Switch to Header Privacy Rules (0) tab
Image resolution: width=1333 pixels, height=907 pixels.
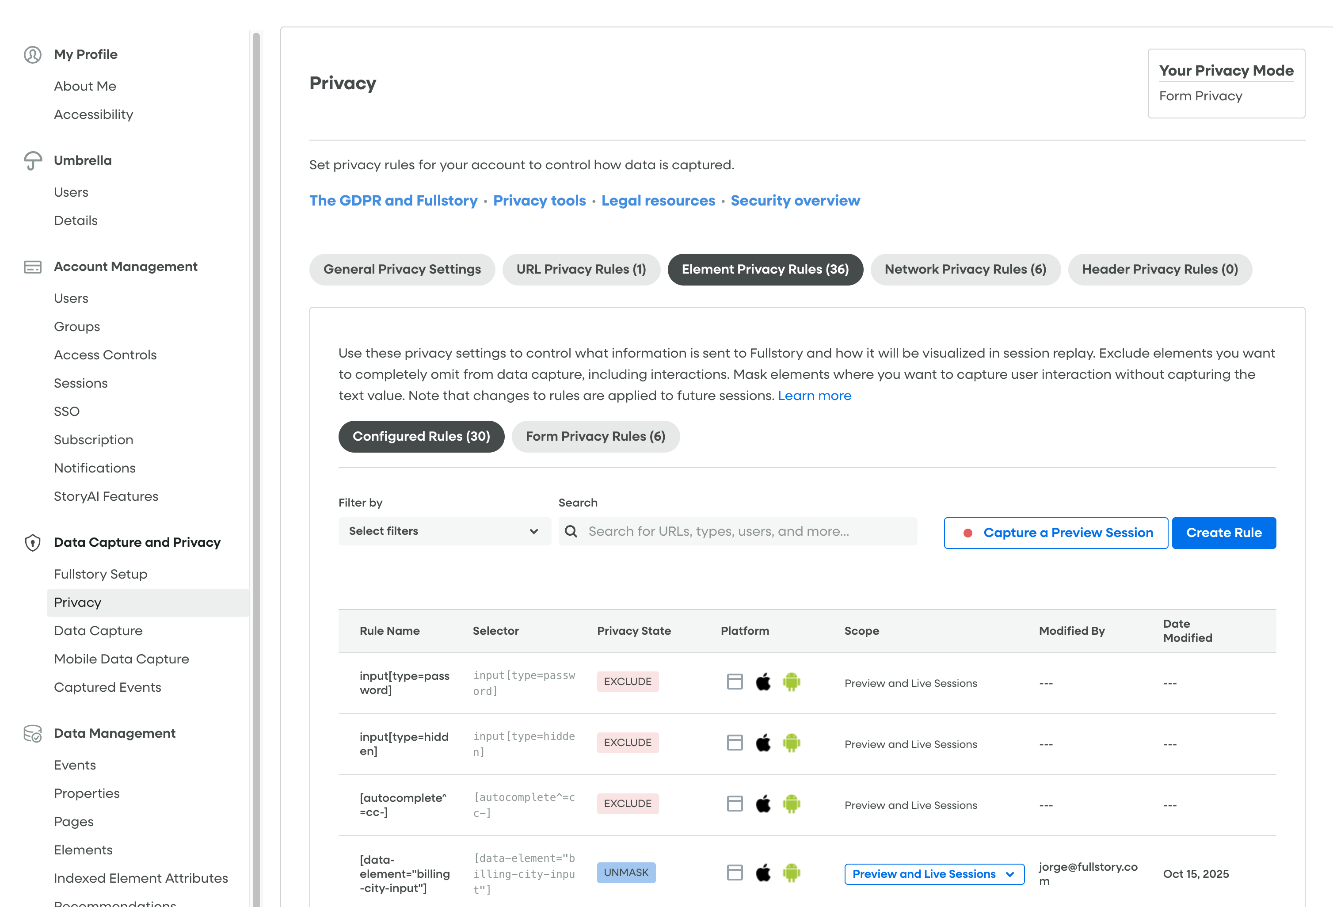coord(1160,270)
